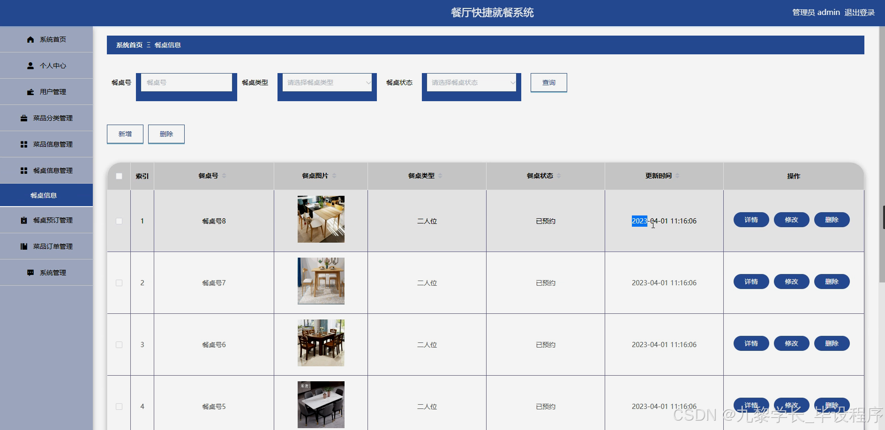Viewport: 885px width, 430px height.
Task: Expand 菜品订单管理 sidebar menu
Action: [46, 246]
